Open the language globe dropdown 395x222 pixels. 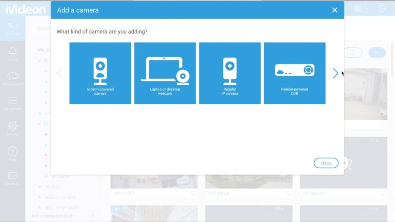361,8
